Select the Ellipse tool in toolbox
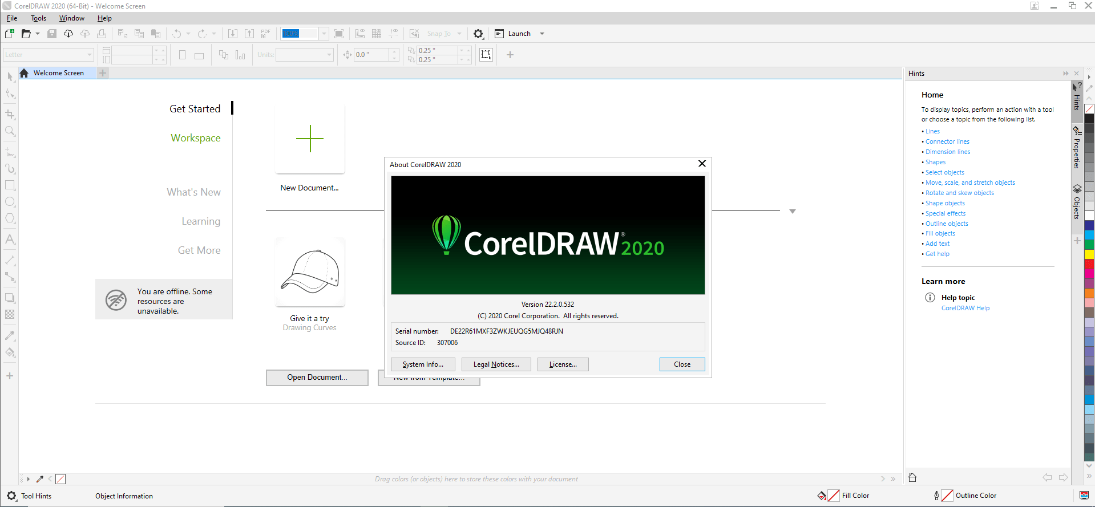The height and width of the screenshot is (507, 1095). (10, 202)
